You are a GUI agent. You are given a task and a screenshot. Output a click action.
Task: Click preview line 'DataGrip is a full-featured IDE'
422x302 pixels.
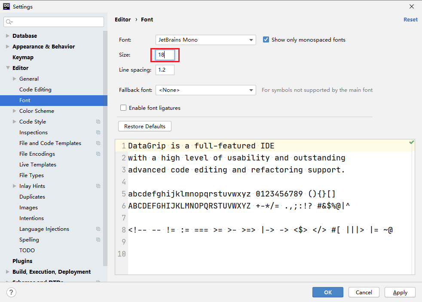(x=201, y=145)
